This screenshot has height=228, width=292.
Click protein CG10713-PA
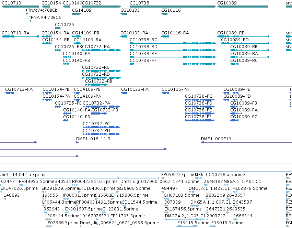coord(19,89)
